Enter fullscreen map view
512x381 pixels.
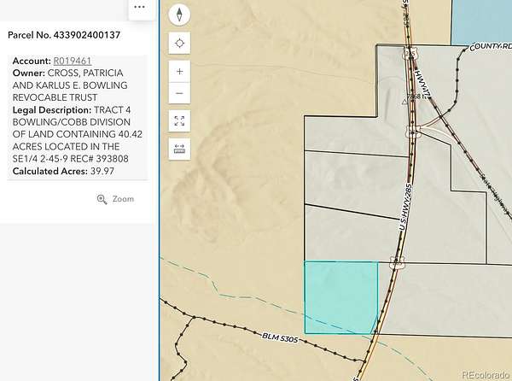180,121
